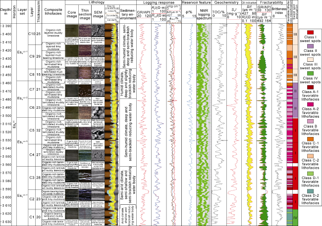Viewport: 322px width, 226px height.
Task: Click the Oil indication header
Action: (249, 2)
